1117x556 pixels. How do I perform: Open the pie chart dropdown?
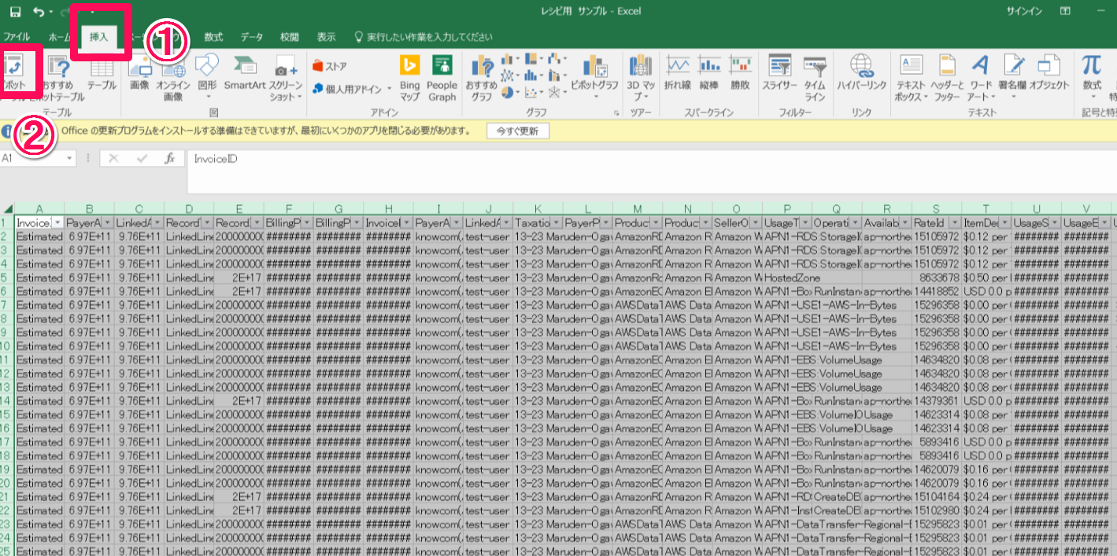[x=510, y=92]
